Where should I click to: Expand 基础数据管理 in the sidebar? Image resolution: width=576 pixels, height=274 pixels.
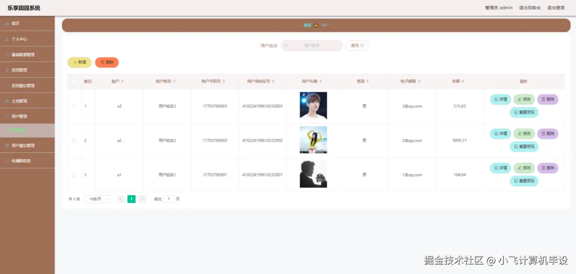27,55
